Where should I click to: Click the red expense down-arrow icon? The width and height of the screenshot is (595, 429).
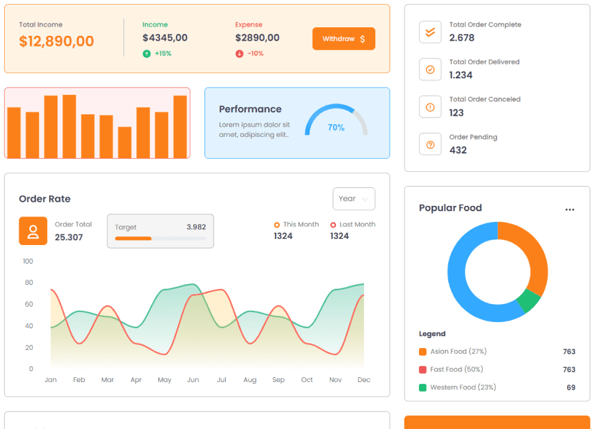[240, 54]
